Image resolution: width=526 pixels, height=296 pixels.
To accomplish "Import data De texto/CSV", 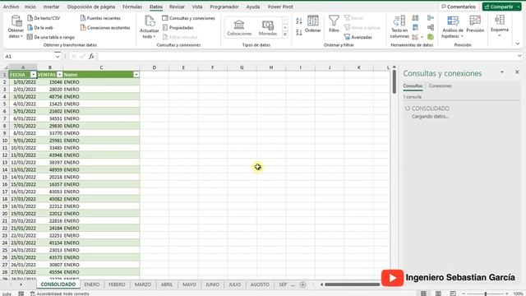I will pos(44,18).
